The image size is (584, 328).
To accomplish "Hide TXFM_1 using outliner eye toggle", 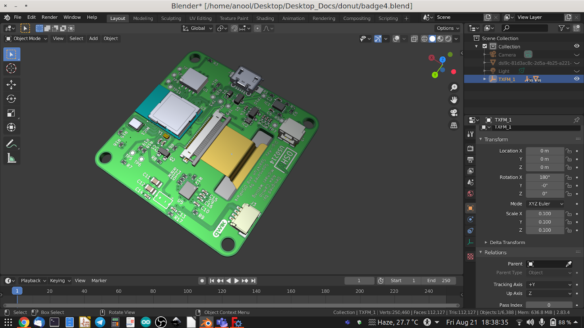I will coord(577,79).
